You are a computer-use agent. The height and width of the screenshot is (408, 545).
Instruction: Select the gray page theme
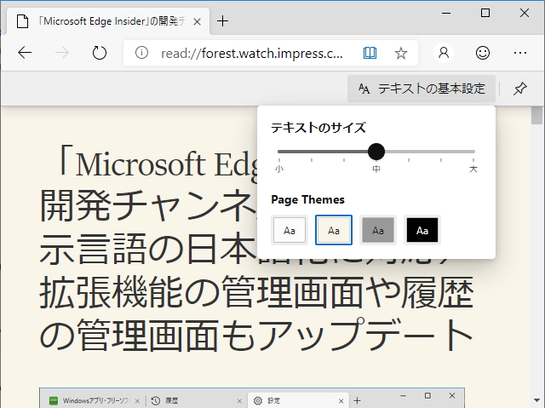coord(378,230)
